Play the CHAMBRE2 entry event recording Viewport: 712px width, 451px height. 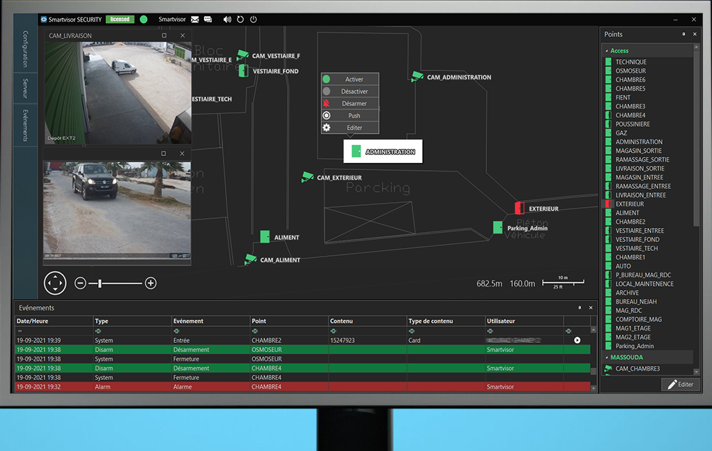(x=577, y=340)
